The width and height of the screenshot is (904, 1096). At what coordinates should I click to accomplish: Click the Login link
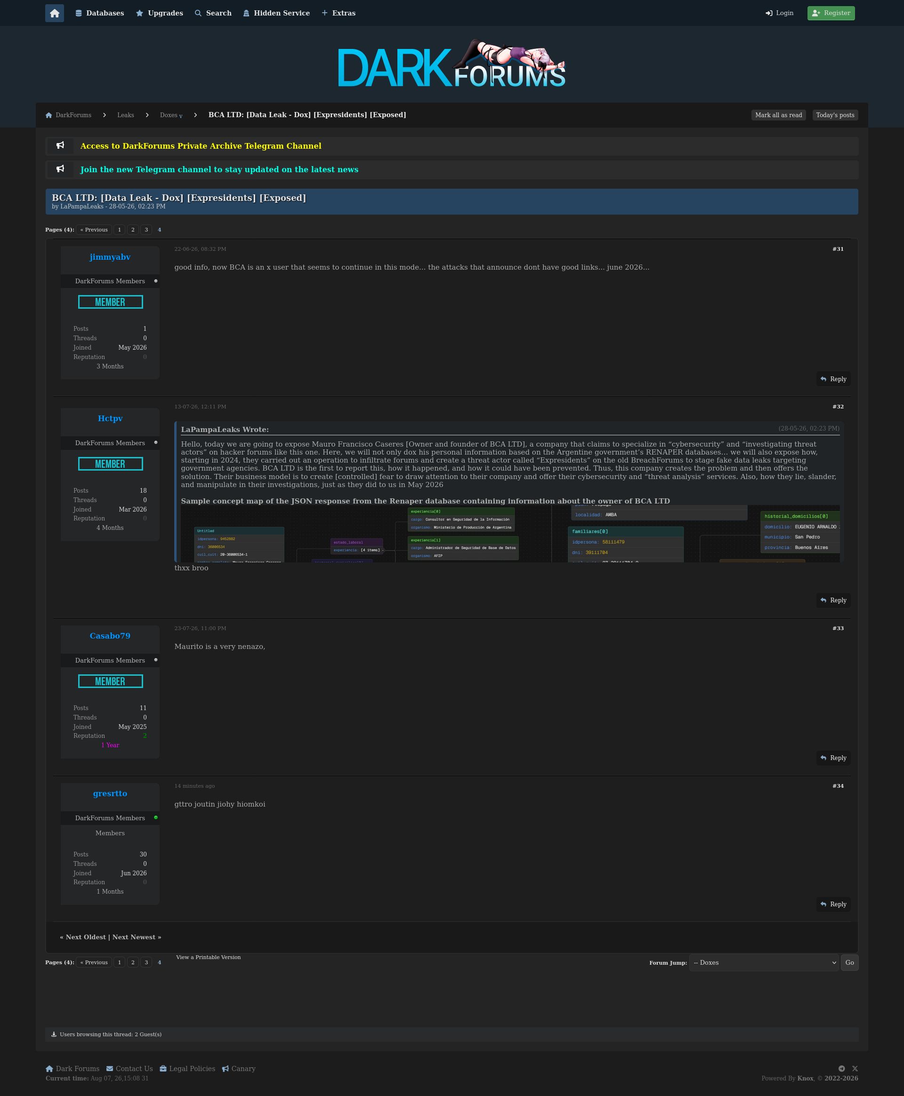(780, 13)
